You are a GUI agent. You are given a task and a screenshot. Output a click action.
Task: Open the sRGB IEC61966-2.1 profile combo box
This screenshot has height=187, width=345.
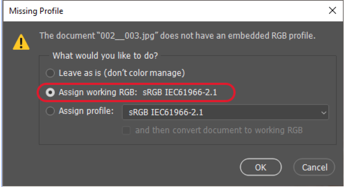(225, 112)
